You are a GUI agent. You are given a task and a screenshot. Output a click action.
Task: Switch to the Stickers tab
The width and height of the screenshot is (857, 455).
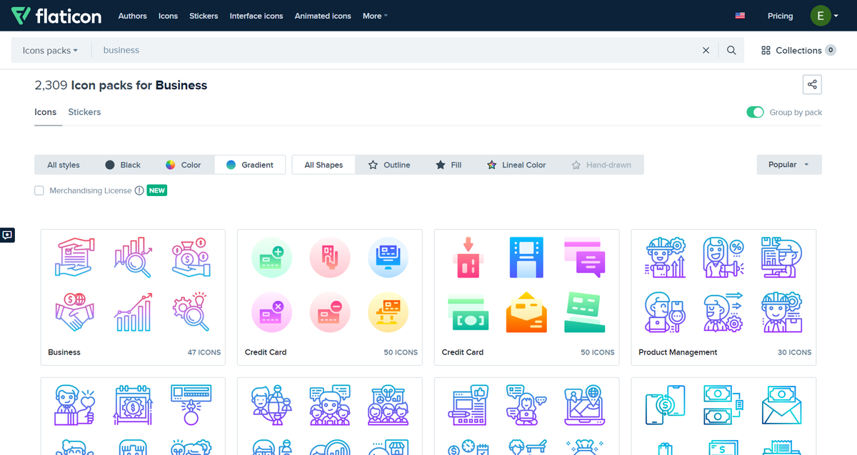[84, 112]
